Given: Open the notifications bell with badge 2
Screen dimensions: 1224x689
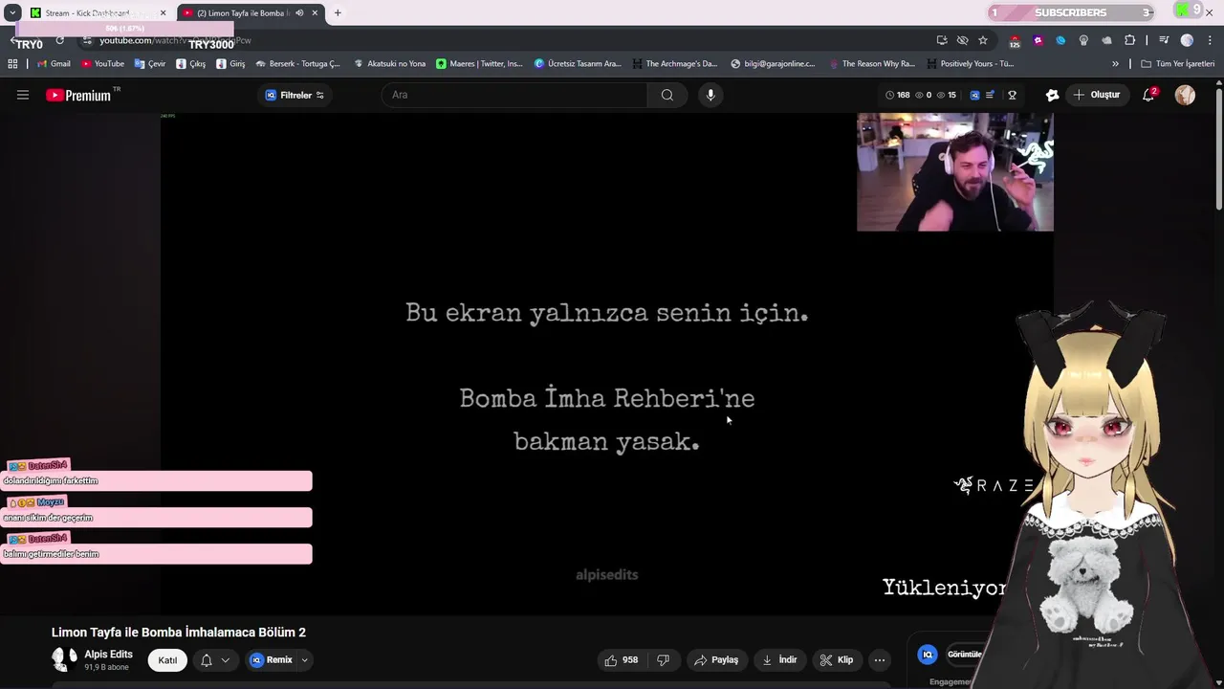Looking at the screenshot, I should (x=1148, y=95).
